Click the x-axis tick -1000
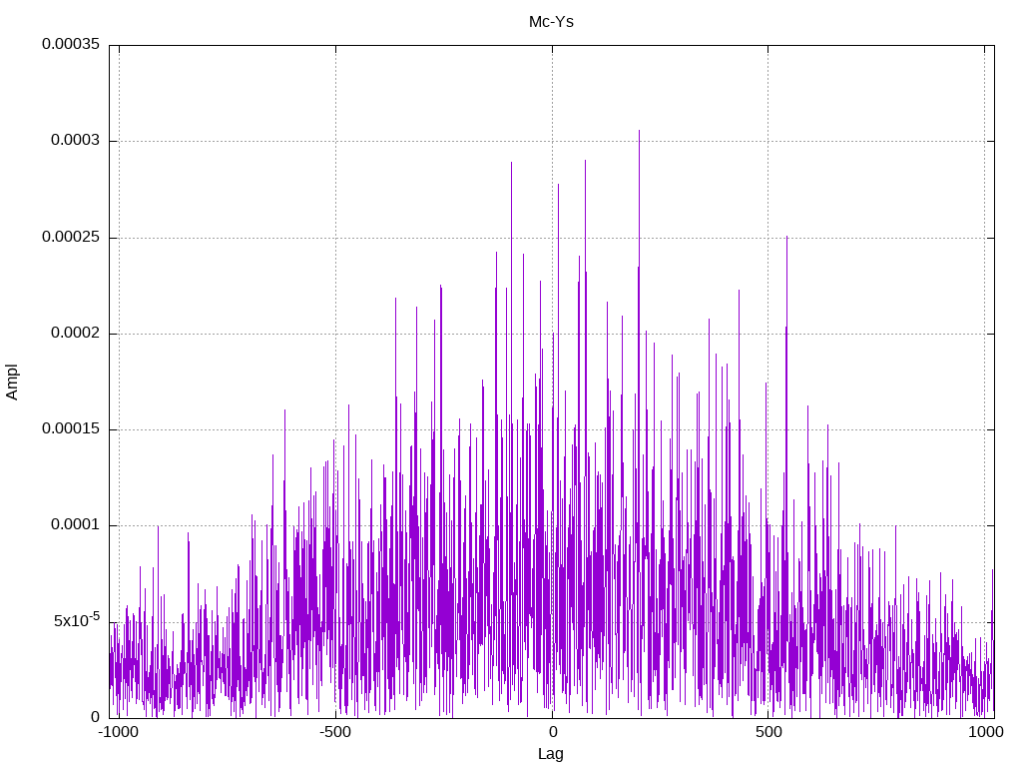 point(118,732)
